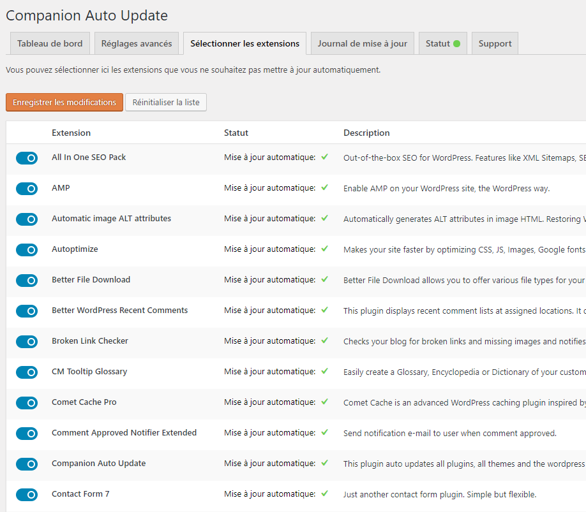
Task: Click the checkmark in Contact Form 7 row
Action: [x=324, y=494]
